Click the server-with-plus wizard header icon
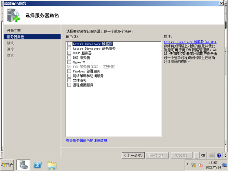 coord(13,15)
